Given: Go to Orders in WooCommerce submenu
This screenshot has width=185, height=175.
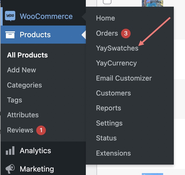Looking at the screenshot, I should pyautogui.click(x=107, y=34).
